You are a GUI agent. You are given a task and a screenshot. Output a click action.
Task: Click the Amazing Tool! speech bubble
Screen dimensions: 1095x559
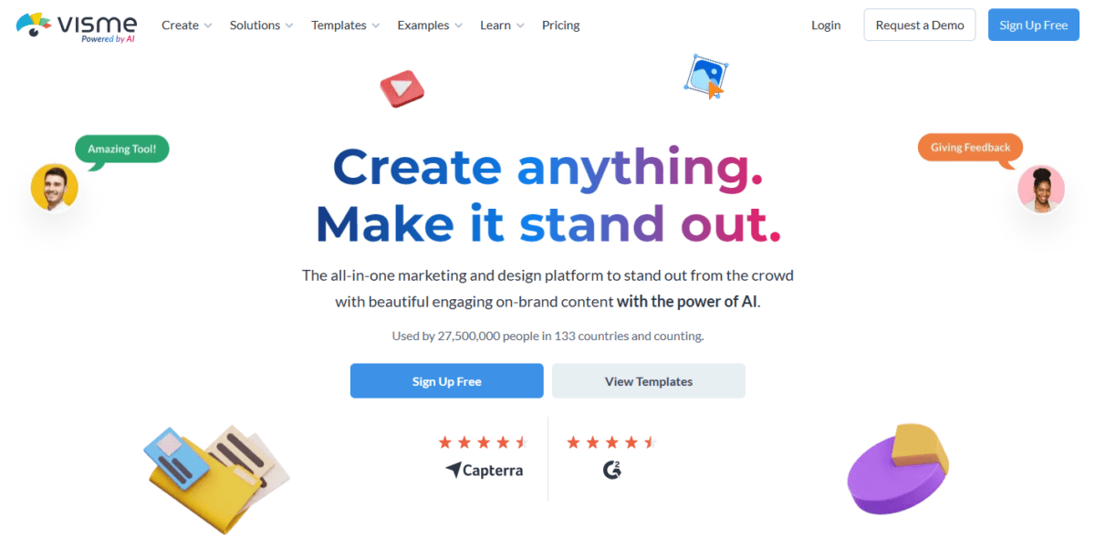121,149
